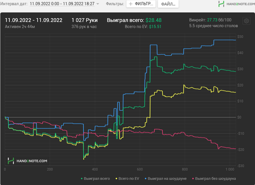Image resolution: width=255 pixels, height=185 pixels.
Task: Open the ФАЙЛ button
Action: (168, 4)
